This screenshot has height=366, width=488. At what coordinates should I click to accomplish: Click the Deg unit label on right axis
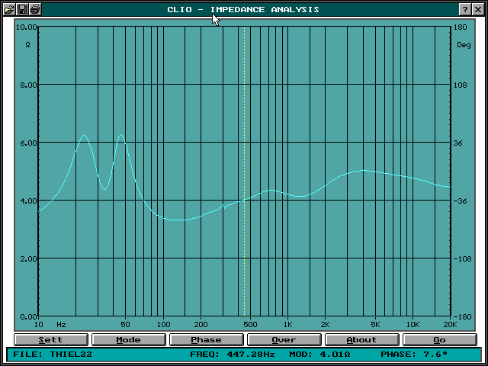coord(464,45)
